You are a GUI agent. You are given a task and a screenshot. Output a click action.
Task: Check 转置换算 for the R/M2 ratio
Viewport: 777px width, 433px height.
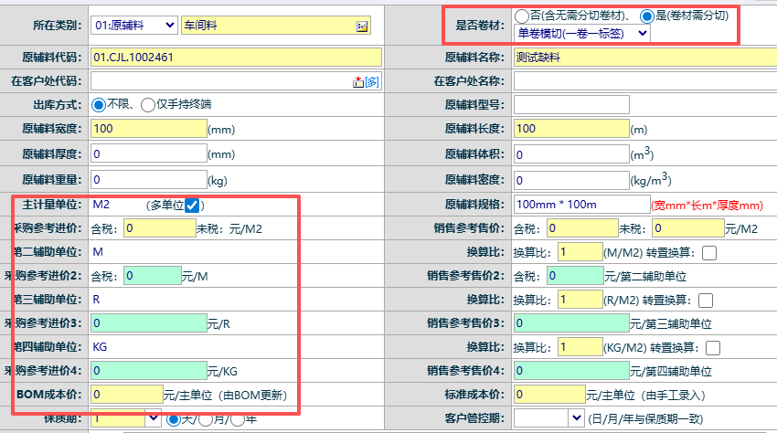[706, 301]
